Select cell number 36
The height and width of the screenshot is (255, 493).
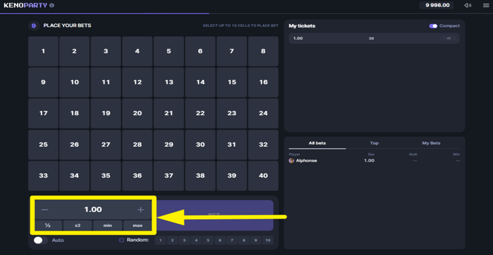(x=137, y=175)
